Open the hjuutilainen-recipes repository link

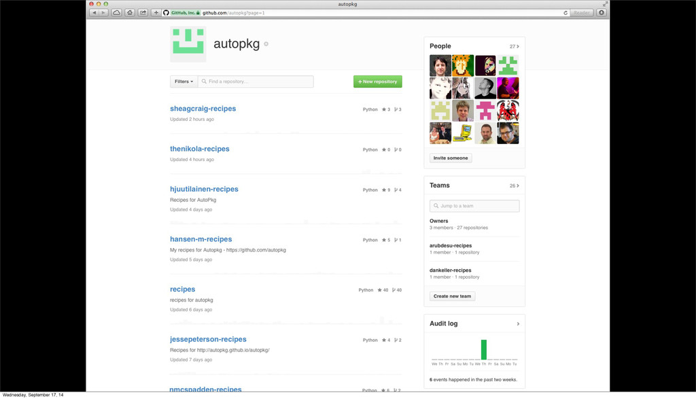click(x=204, y=189)
